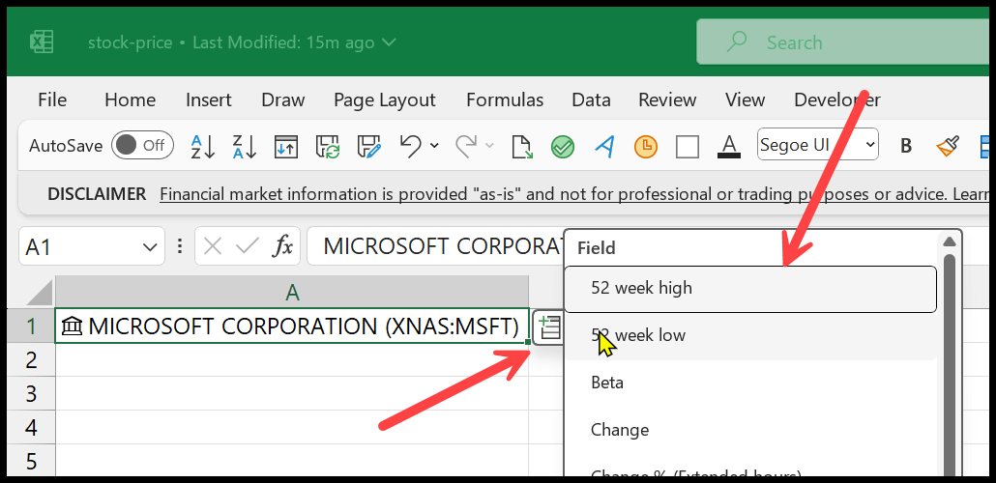Select the Beta field
This screenshot has width=996, height=483.
point(750,383)
